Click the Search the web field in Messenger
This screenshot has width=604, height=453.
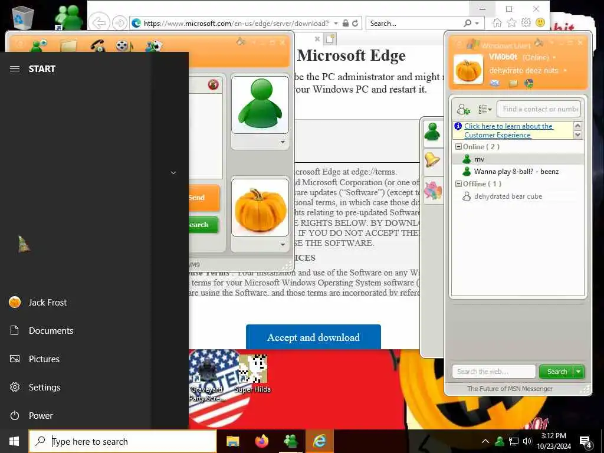click(x=494, y=372)
